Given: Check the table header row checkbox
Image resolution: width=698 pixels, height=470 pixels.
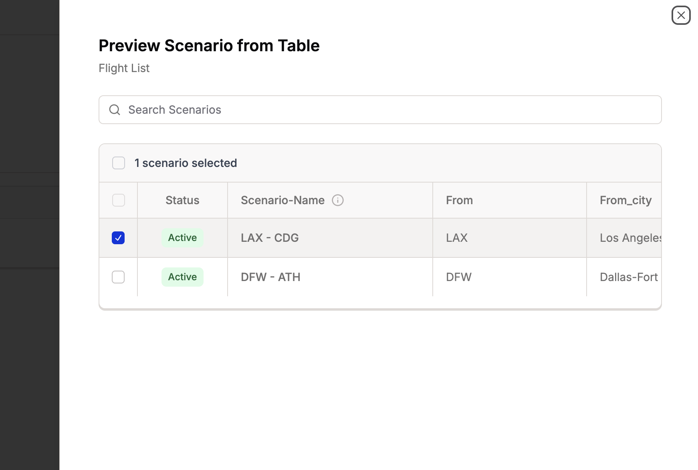Looking at the screenshot, I should point(119,200).
